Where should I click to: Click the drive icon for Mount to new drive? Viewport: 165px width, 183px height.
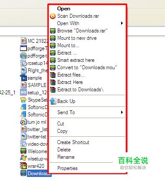click(x=53, y=38)
